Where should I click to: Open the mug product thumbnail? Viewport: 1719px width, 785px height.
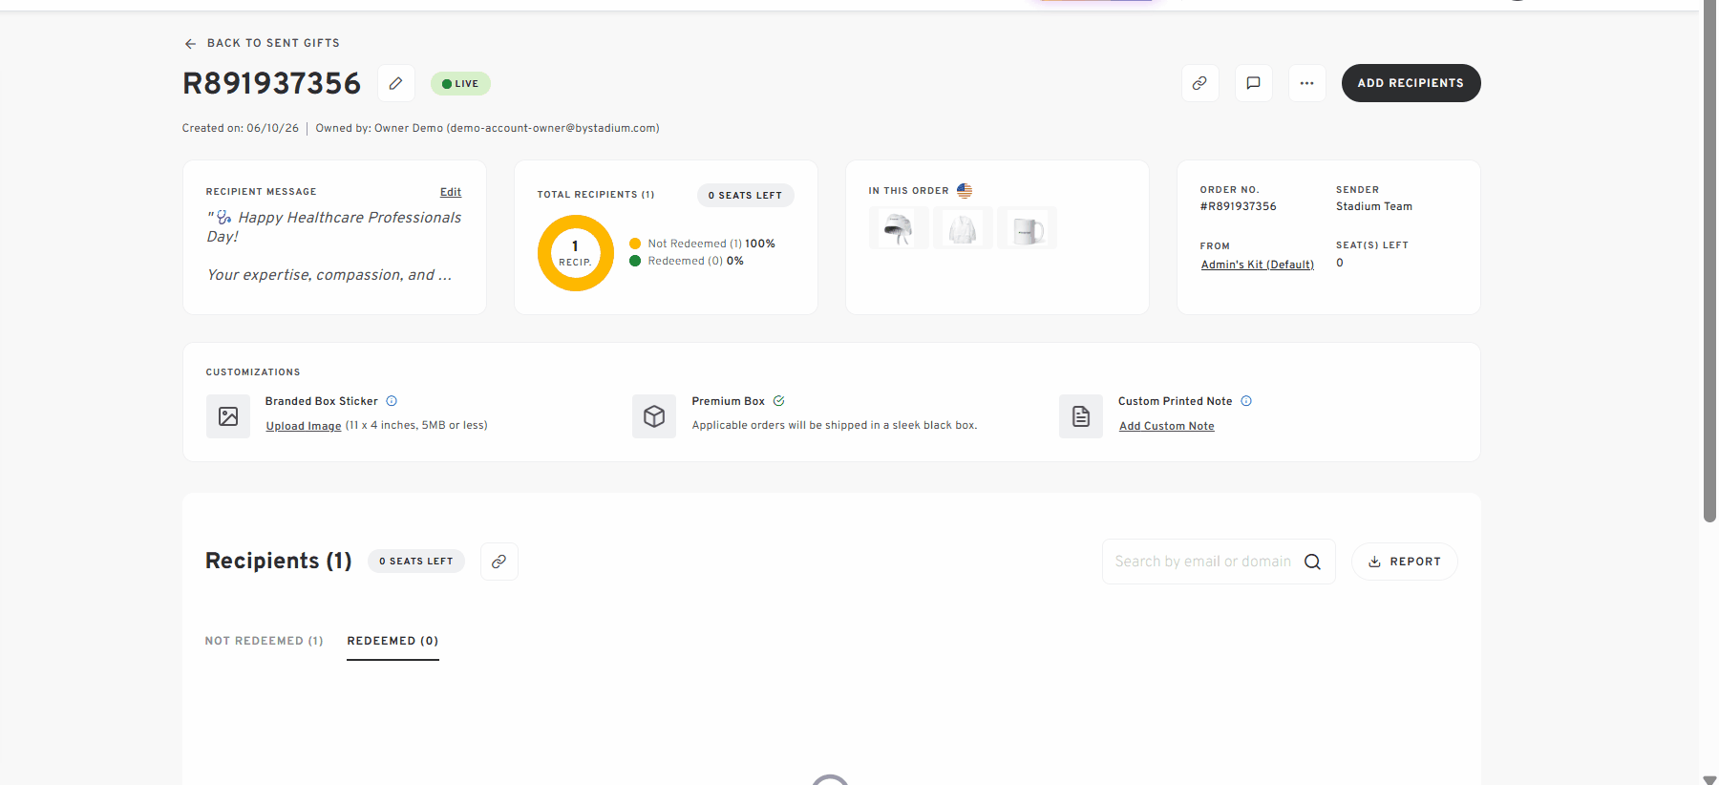point(1027,228)
